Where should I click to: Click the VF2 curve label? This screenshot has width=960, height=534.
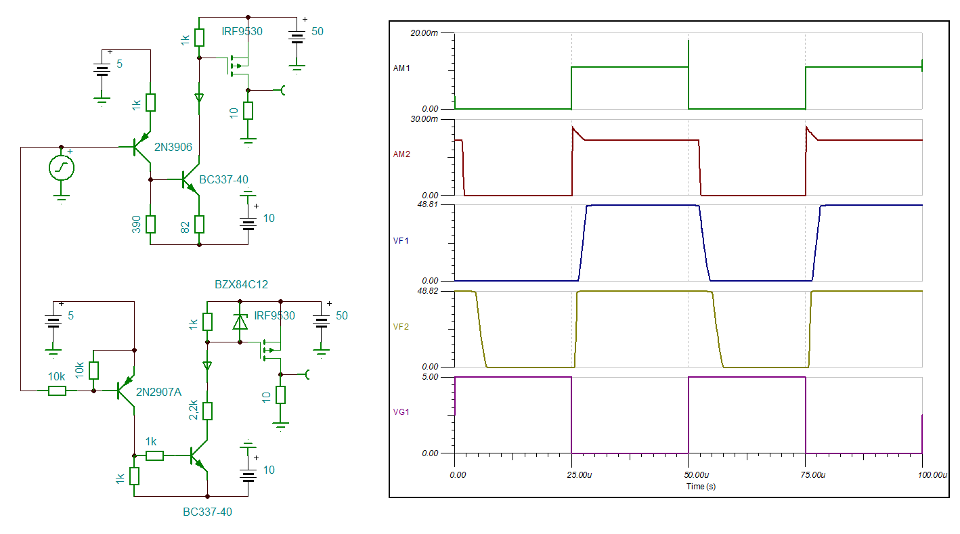400,326
